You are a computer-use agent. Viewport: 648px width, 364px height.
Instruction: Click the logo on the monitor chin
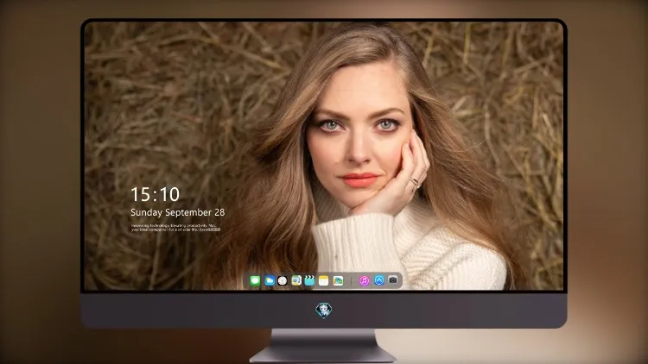[x=324, y=311]
